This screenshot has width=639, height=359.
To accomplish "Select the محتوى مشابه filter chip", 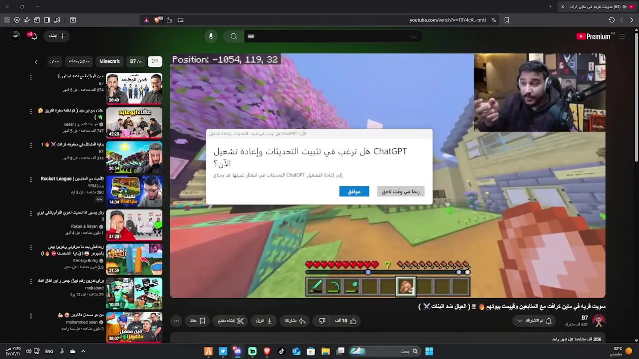I will pyautogui.click(x=79, y=61).
